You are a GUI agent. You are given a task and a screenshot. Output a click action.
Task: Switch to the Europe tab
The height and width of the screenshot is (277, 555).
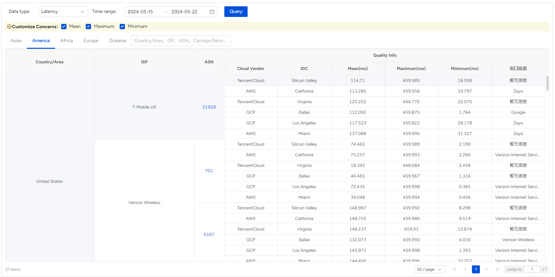coord(91,40)
